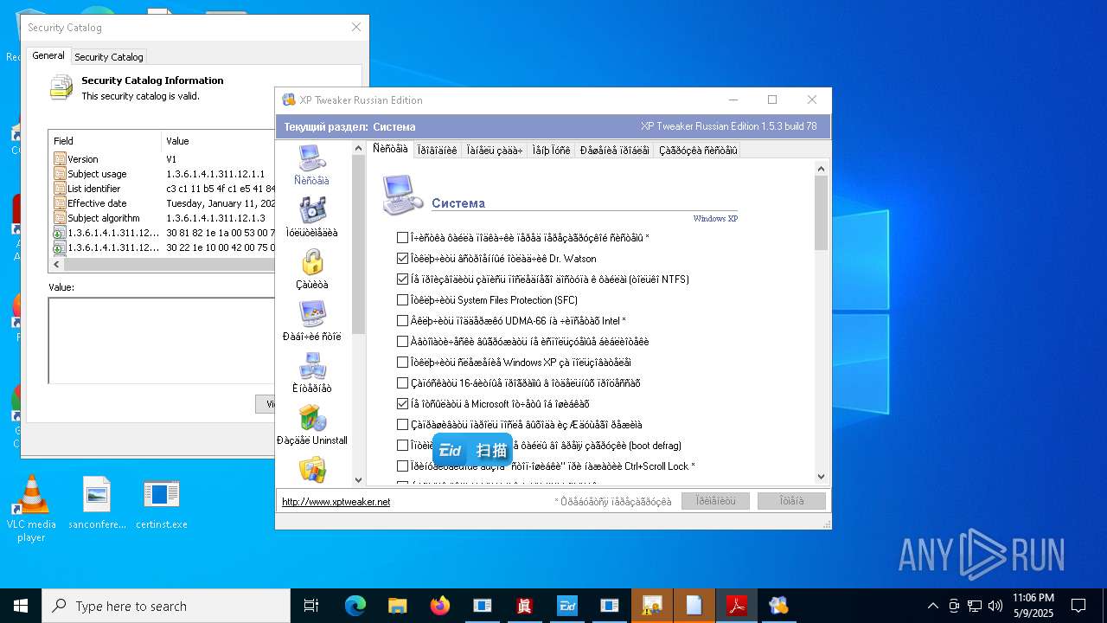
Task: Click sidebar scroll up arrow in XP Tweaker
Action: [358, 149]
